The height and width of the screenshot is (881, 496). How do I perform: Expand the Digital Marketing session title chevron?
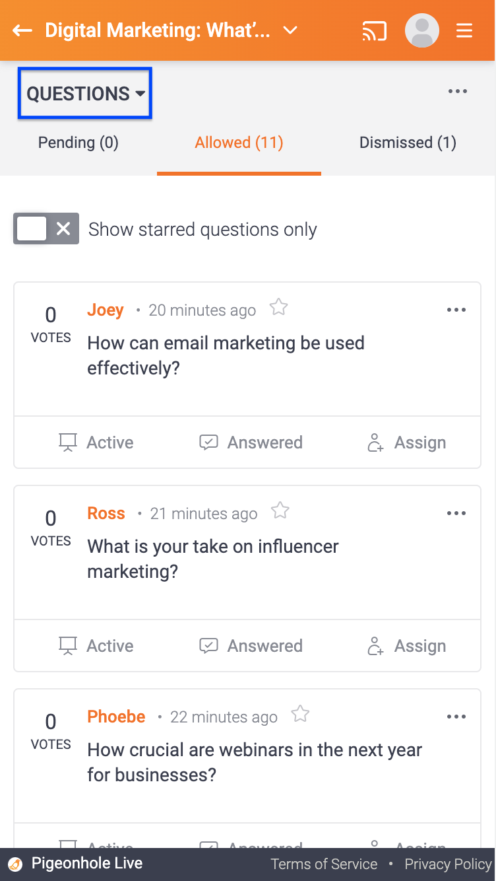point(290,30)
